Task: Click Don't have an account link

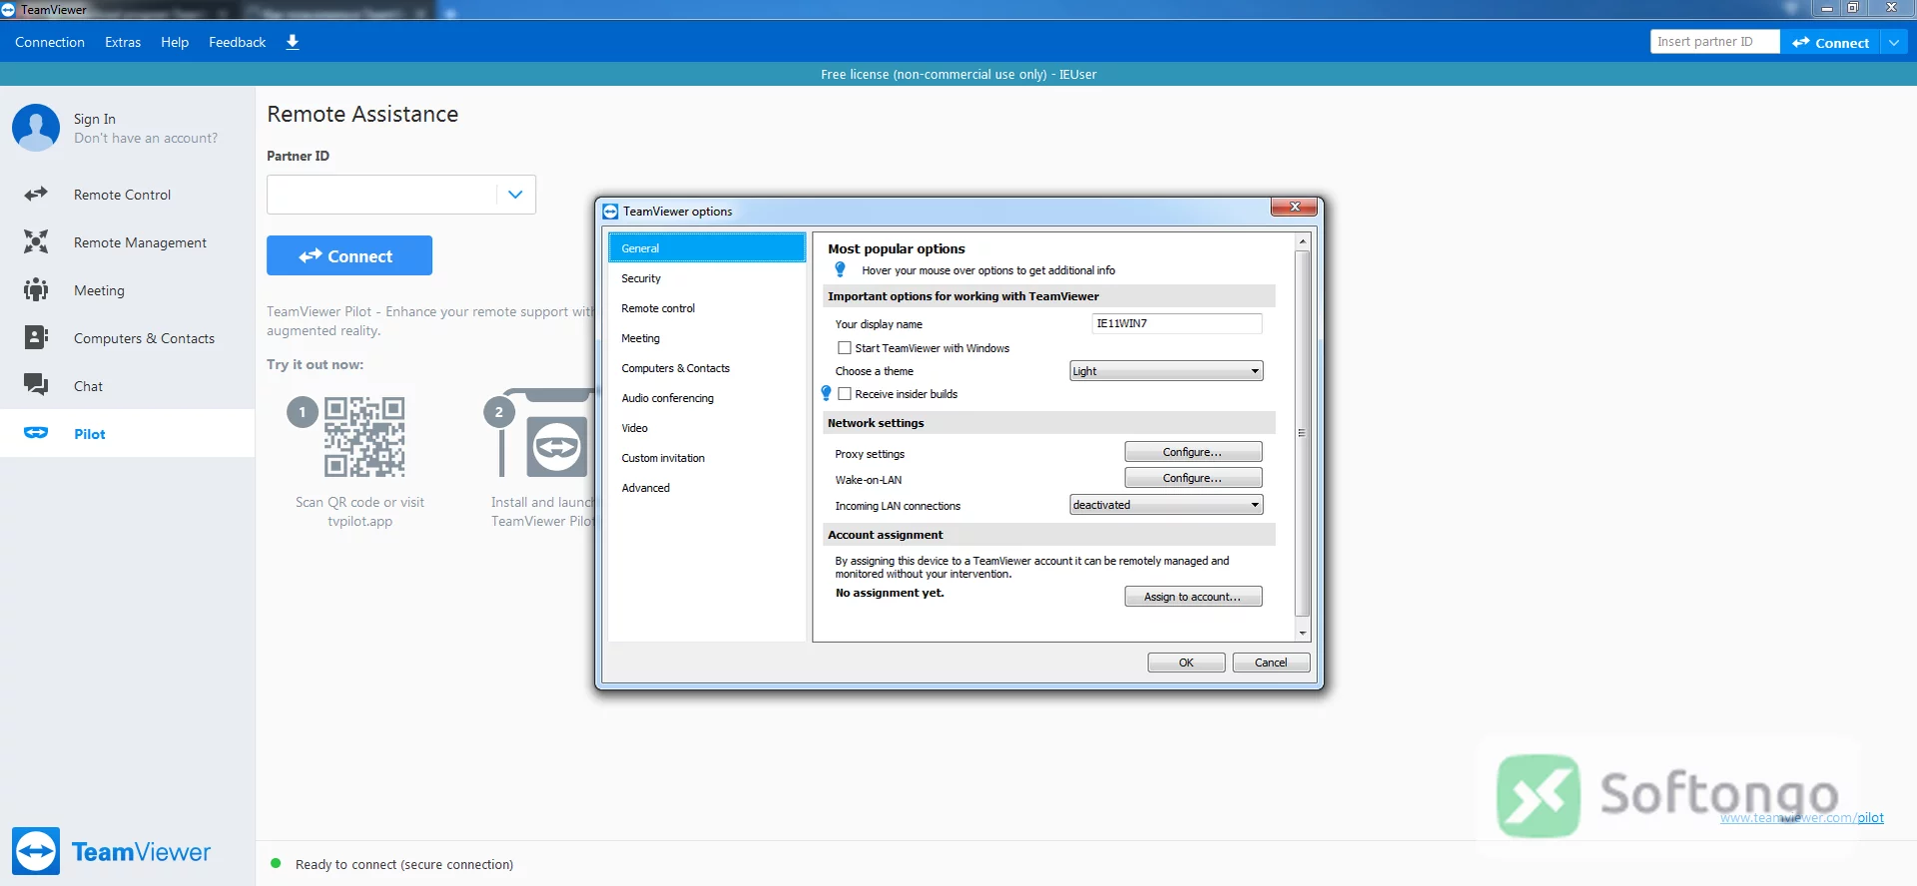Action: 146,139
